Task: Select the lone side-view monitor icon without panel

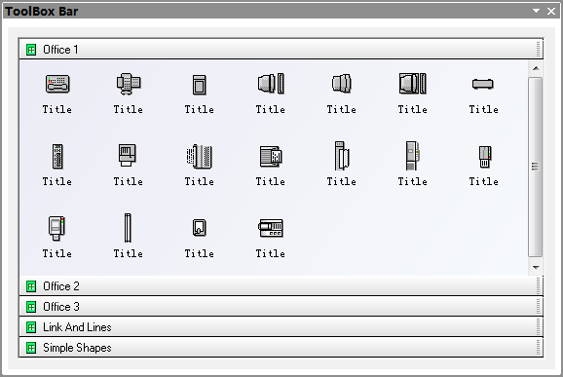Action: click(x=342, y=84)
